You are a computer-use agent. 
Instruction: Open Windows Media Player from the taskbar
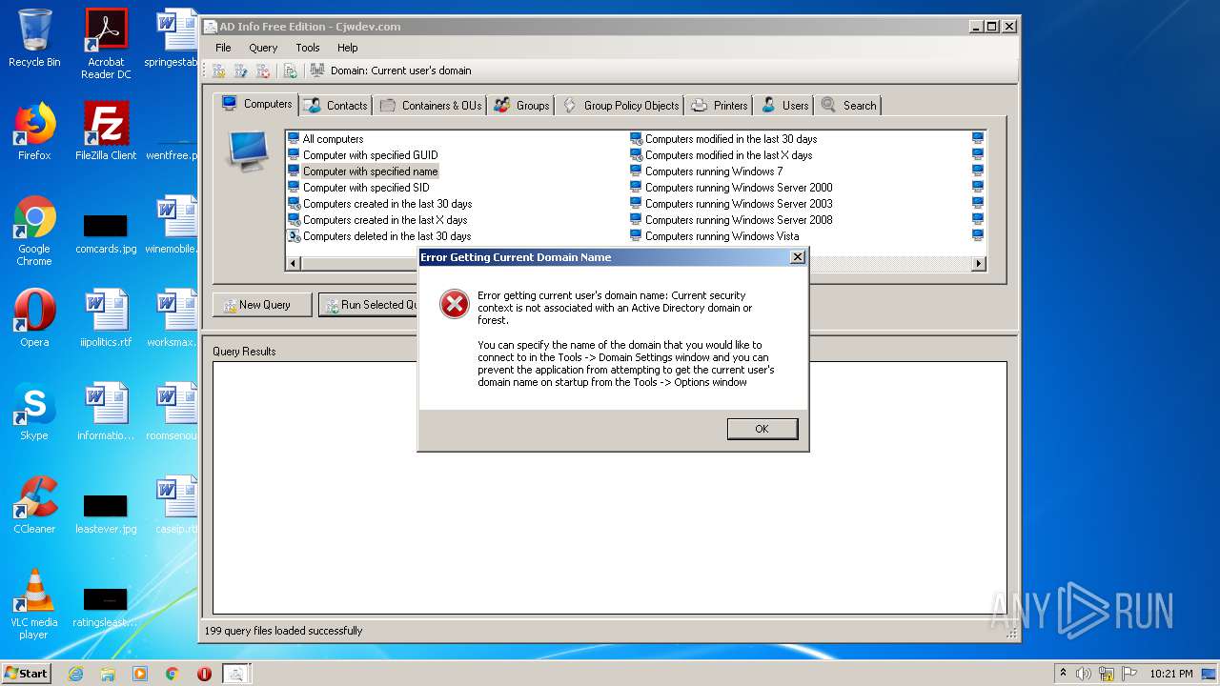(140, 674)
